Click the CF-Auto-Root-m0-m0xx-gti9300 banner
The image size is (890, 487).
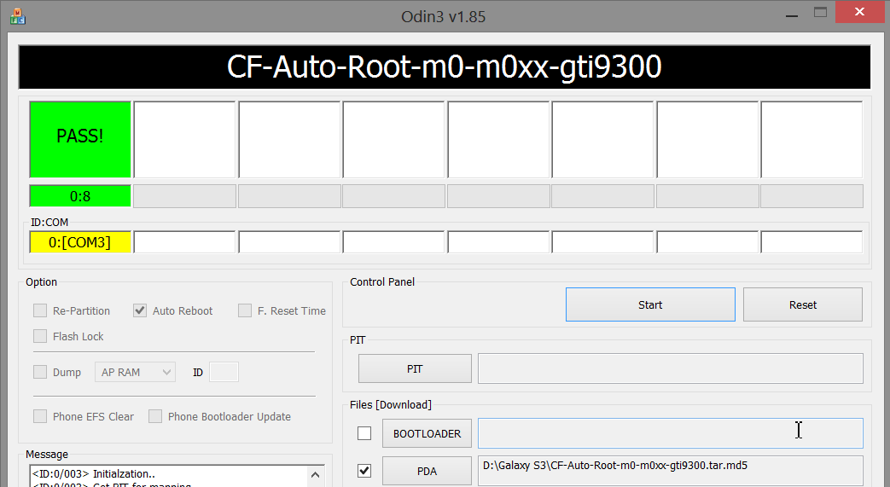pos(445,67)
